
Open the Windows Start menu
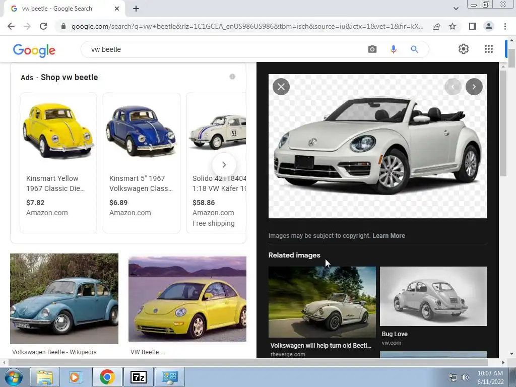[14, 377]
